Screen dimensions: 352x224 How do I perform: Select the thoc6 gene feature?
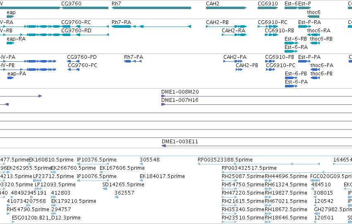314,17
